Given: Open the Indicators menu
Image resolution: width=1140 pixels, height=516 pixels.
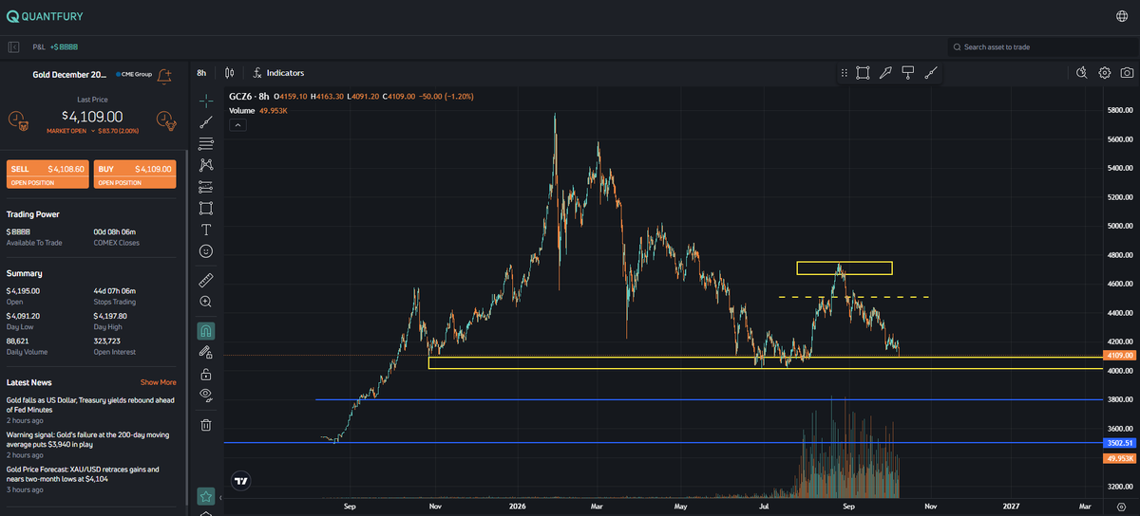Looking at the screenshot, I should point(278,72).
